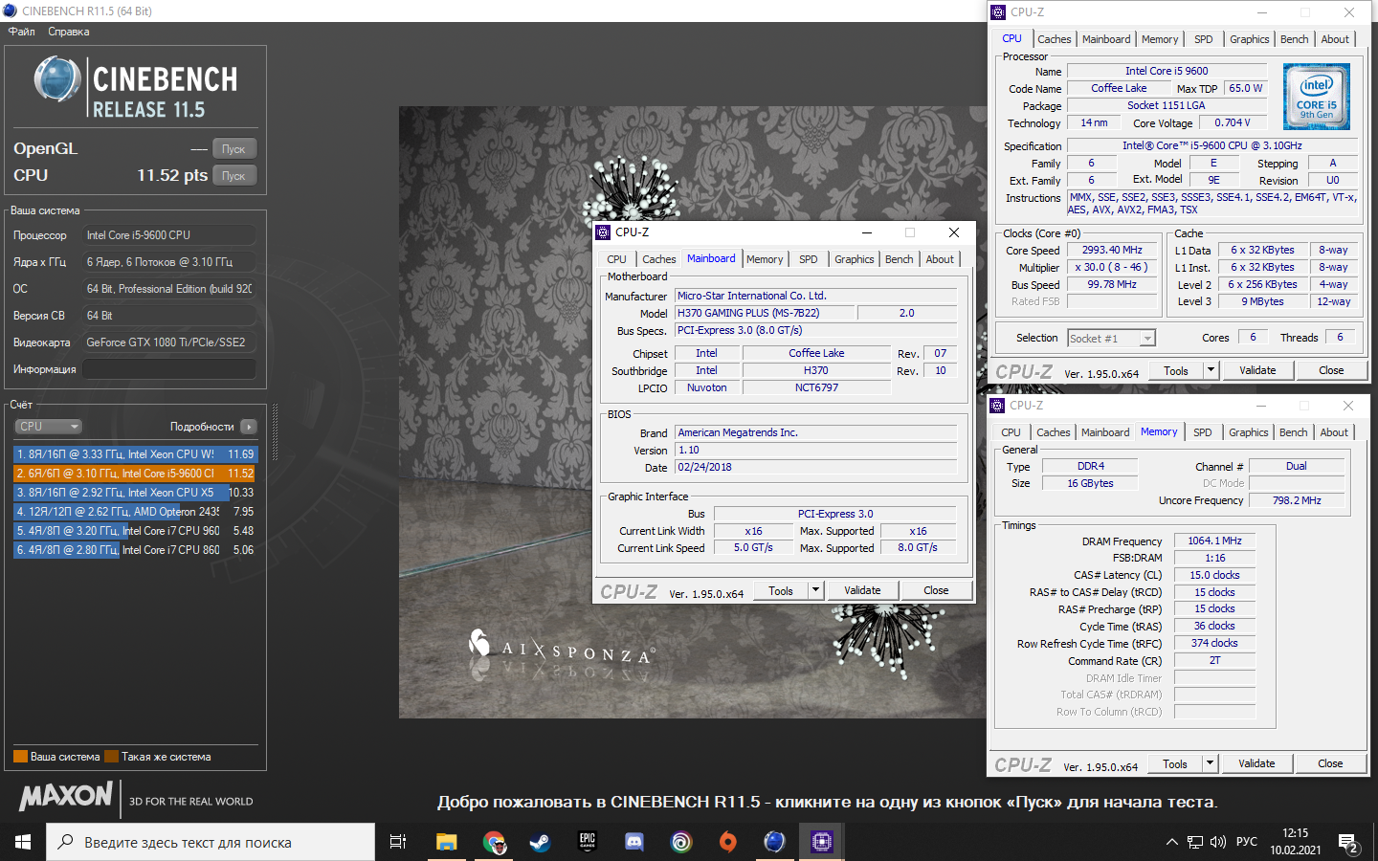Click Tools in the Mainboard CPU-Z window
The height and width of the screenshot is (861, 1378).
[x=781, y=590]
